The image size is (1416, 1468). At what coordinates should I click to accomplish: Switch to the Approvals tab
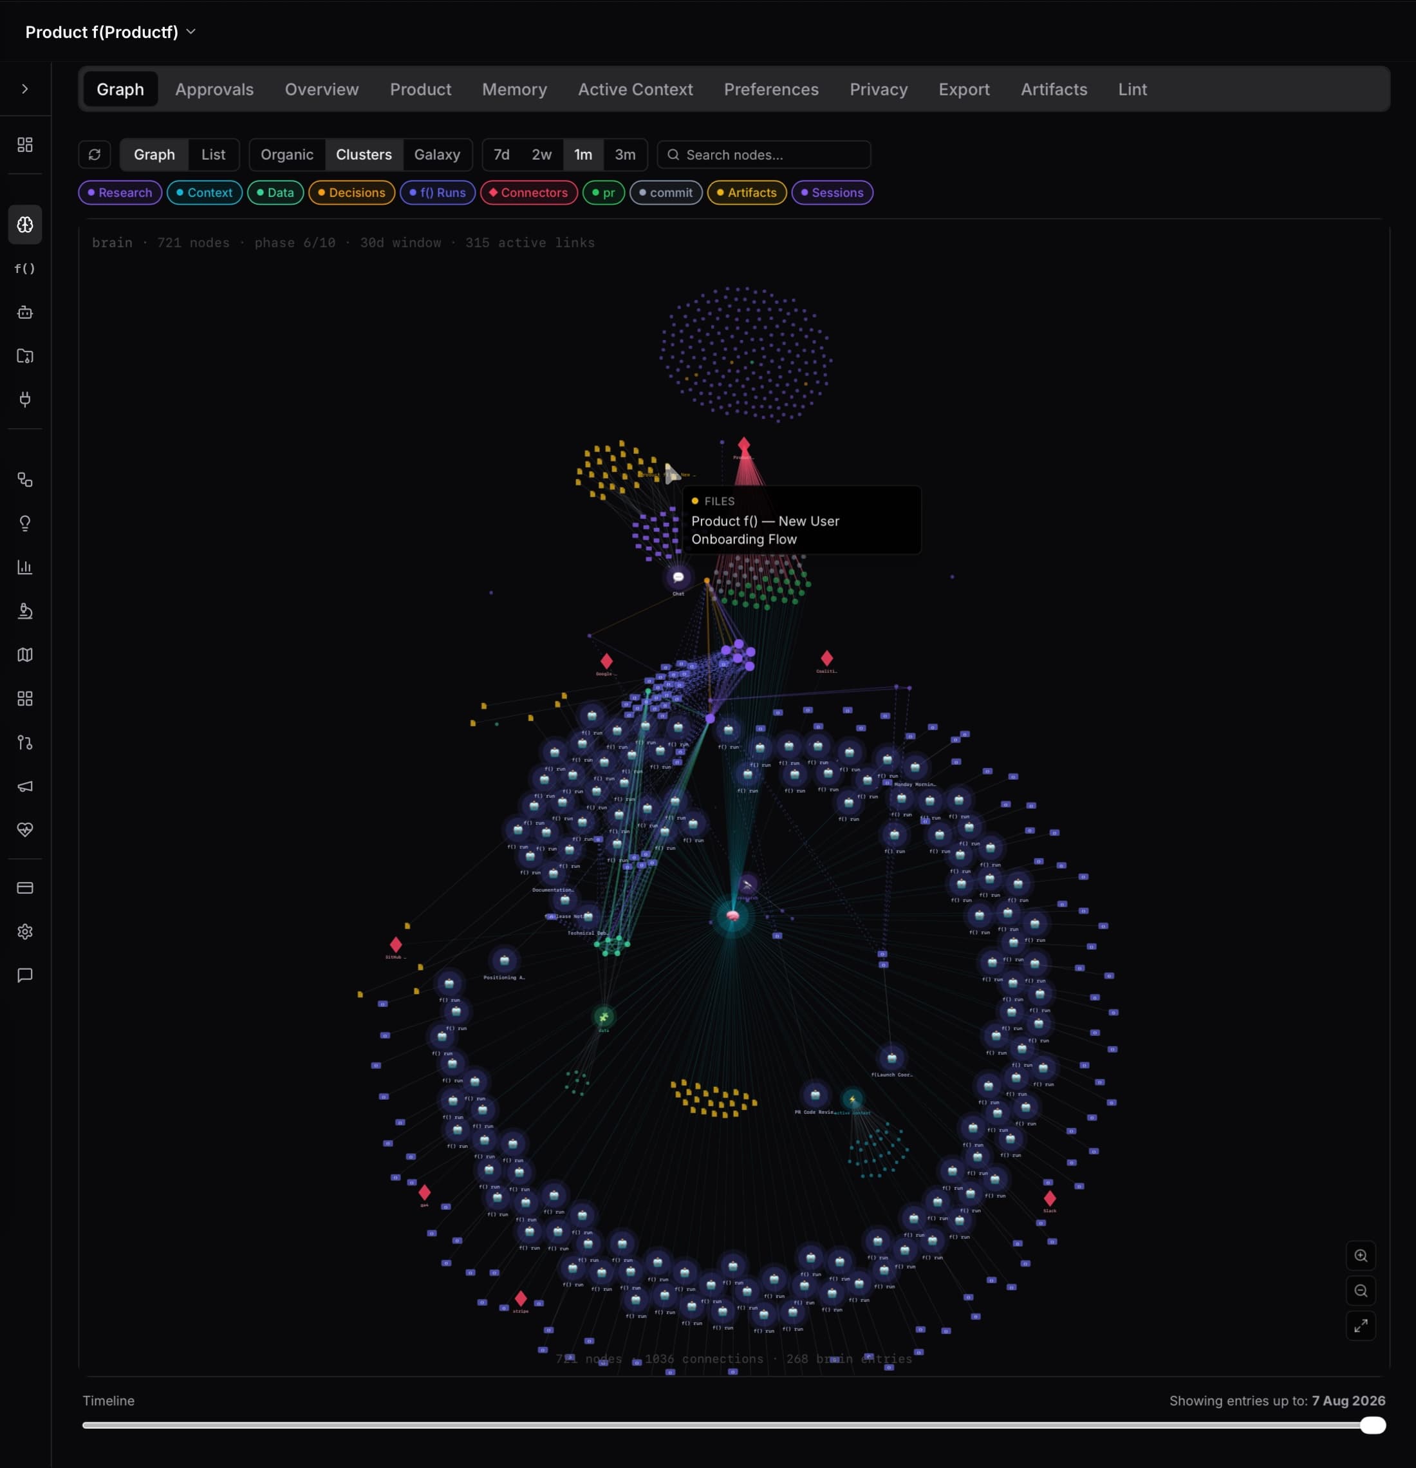click(x=214, y=89)
